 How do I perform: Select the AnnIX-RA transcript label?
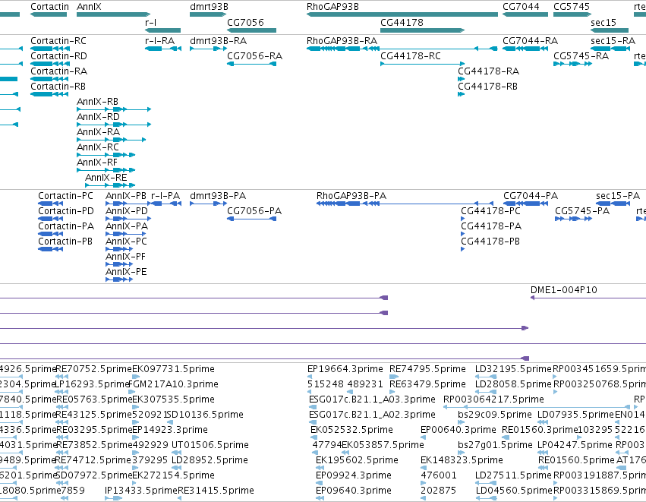tap(98, 132)
